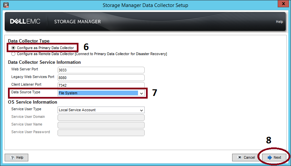Screen dimensions: 291x166
Task: Click the Service User Domain field
Action: (x=101, y=118)
